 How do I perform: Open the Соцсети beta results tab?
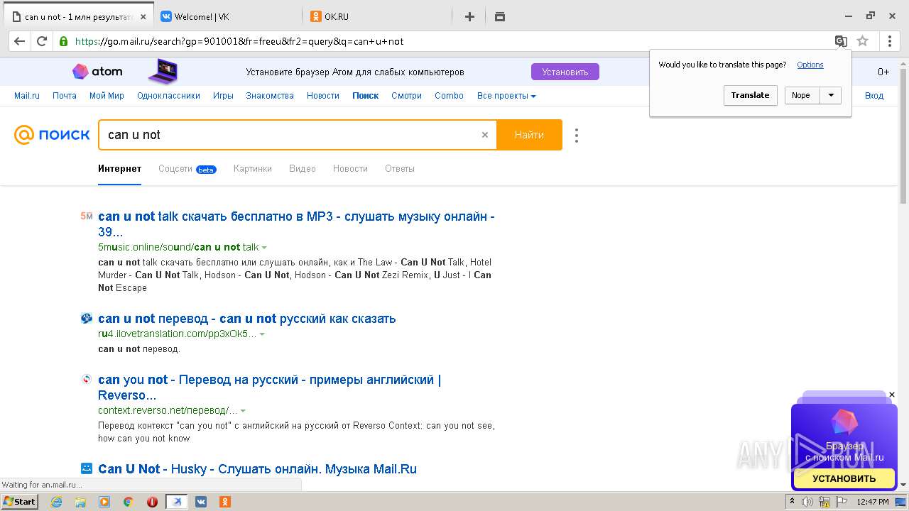click(x=187, y=169)
